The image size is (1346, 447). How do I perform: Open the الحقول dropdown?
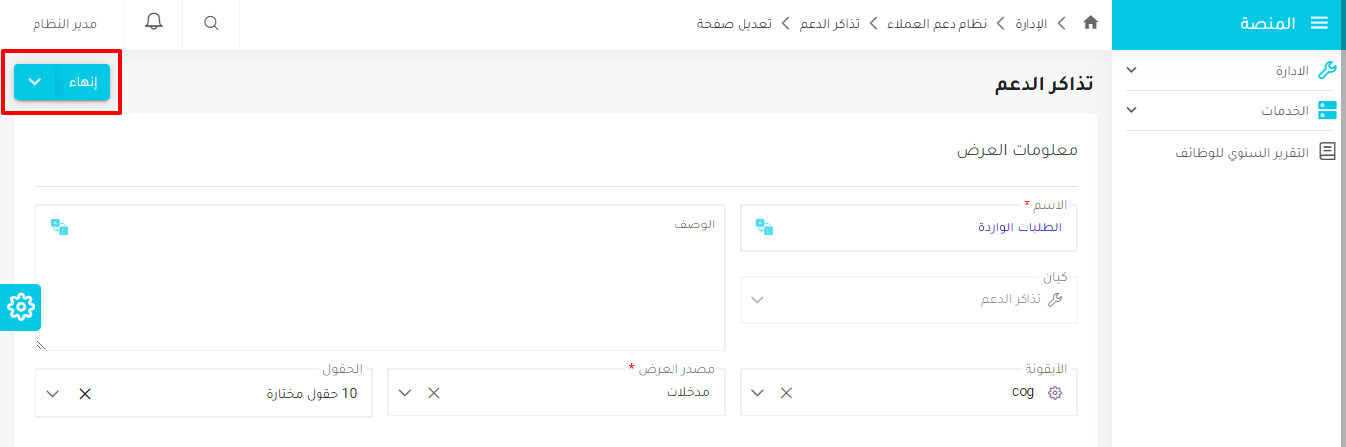[53, 393]
